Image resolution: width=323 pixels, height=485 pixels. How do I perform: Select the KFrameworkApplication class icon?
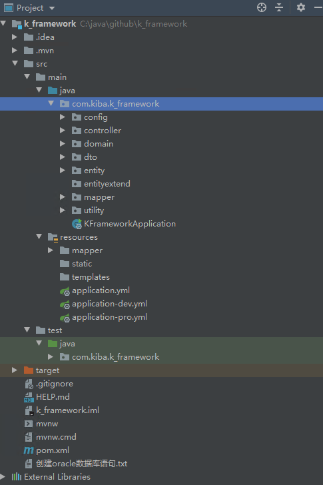coord(77,224)
